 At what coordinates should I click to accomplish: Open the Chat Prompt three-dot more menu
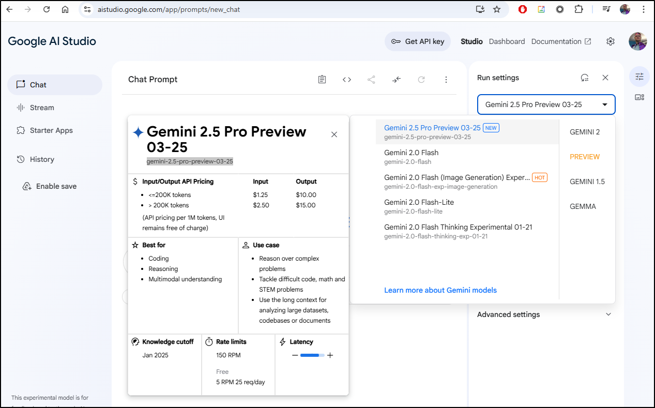pyautogui.click(x=446, y=80)
